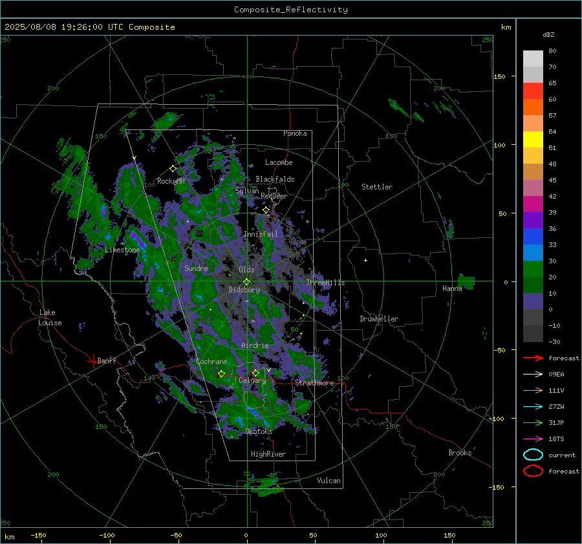Click the Vulcan label
This screenshot has width=582, height=544.
pos(329,481)
